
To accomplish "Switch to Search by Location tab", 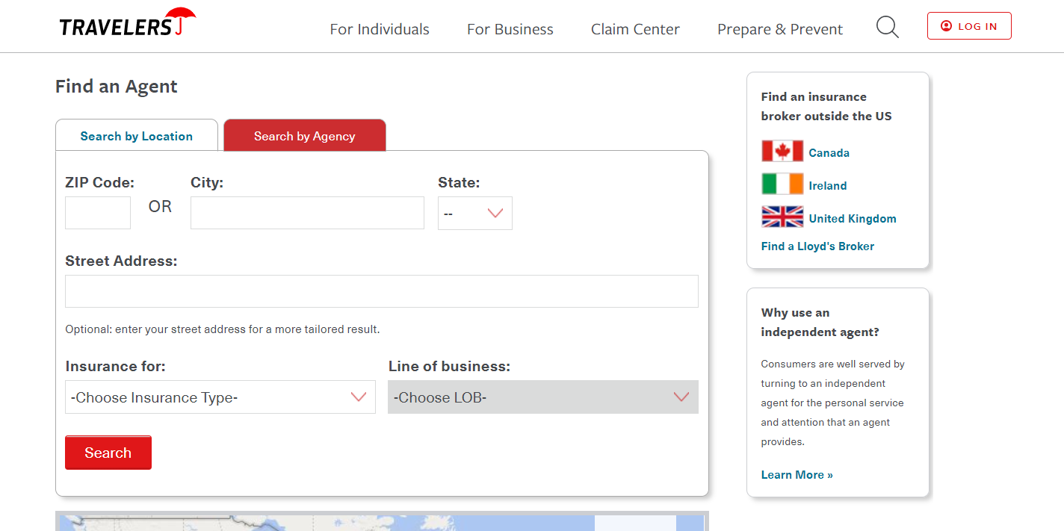I will pos(137,135).
